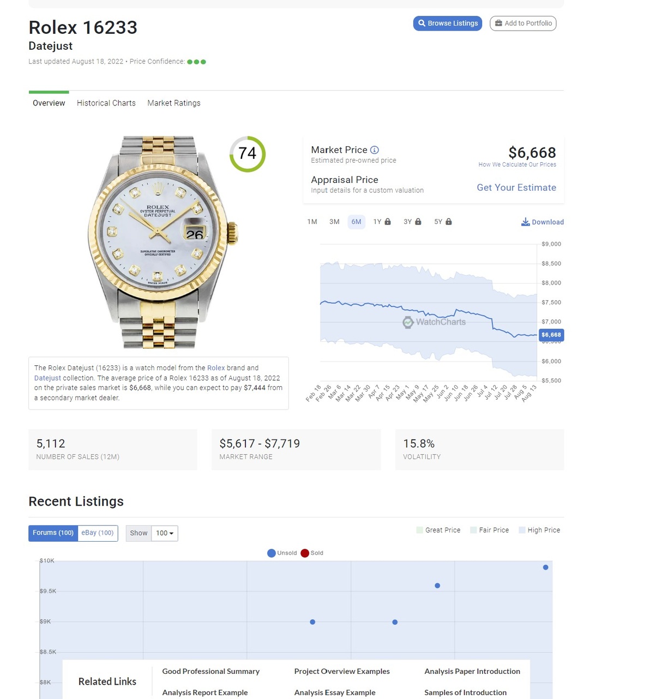Click the lock icon beside 5Y
The image size is (650, 699).
449,222
